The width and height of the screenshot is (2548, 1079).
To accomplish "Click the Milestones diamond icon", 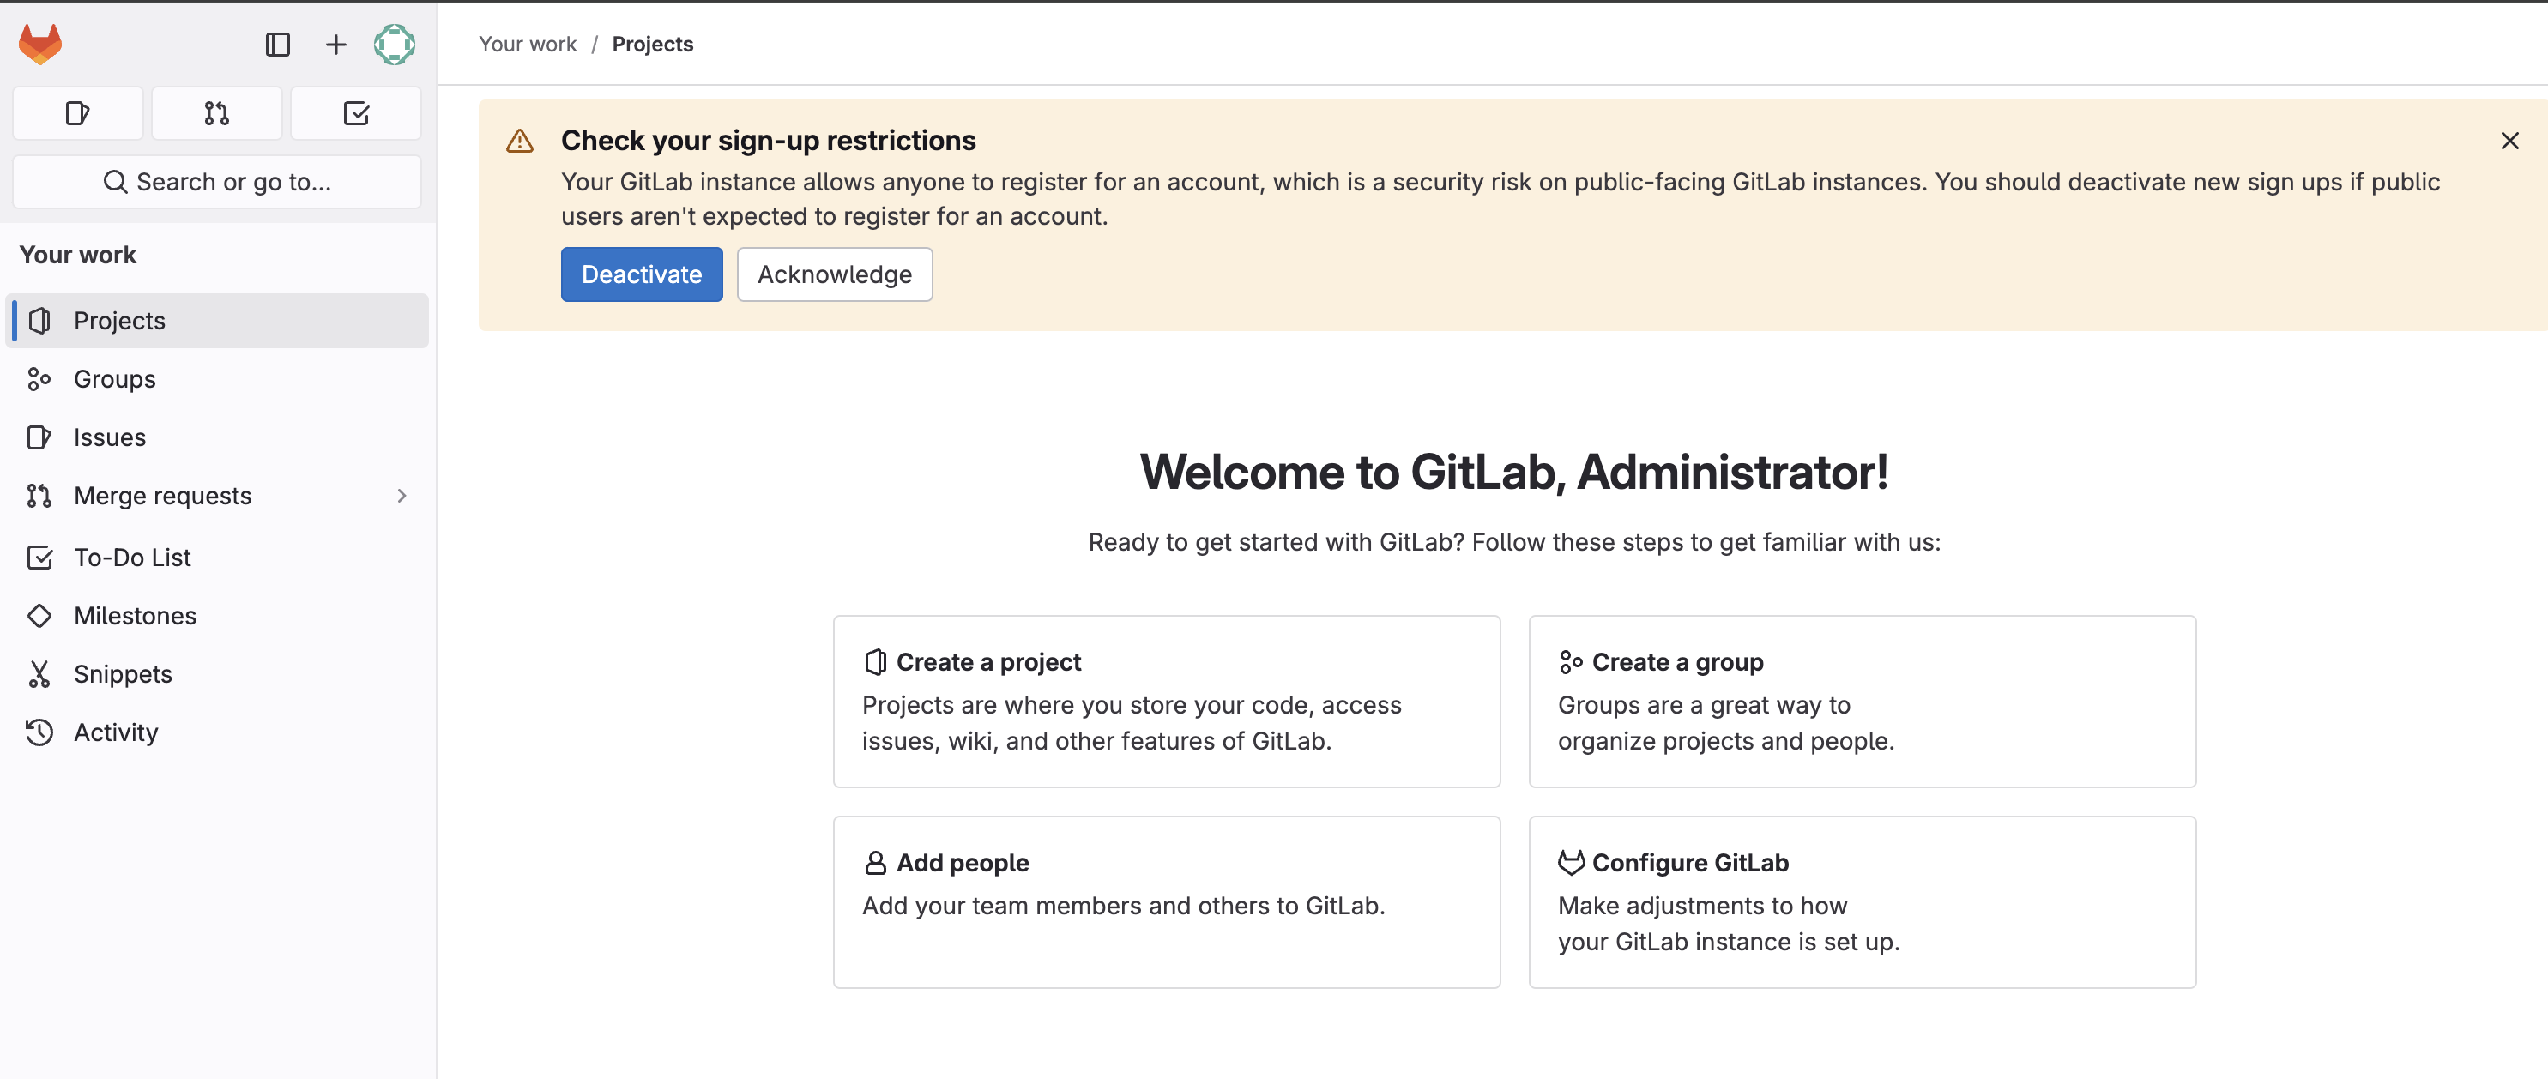I will [39, 616].
